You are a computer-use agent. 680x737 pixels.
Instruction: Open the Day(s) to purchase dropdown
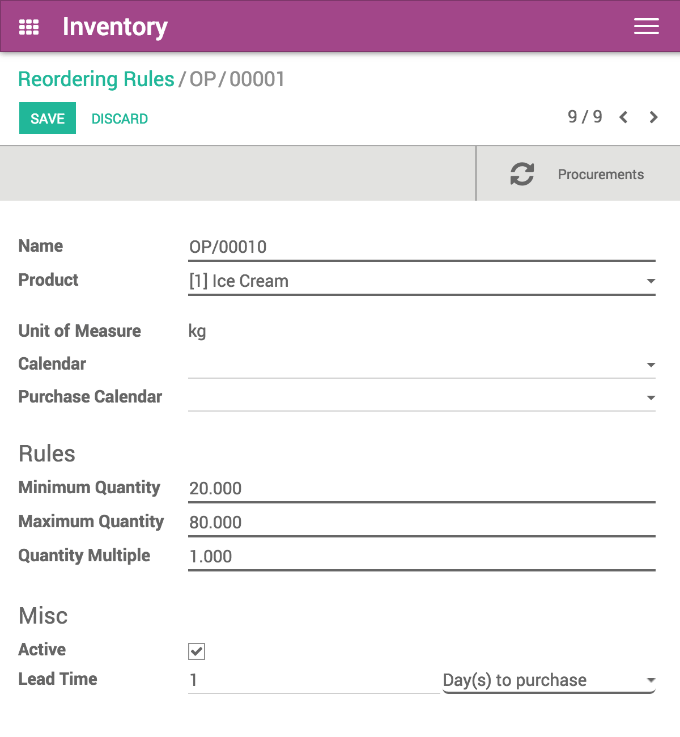click(651, 680)
